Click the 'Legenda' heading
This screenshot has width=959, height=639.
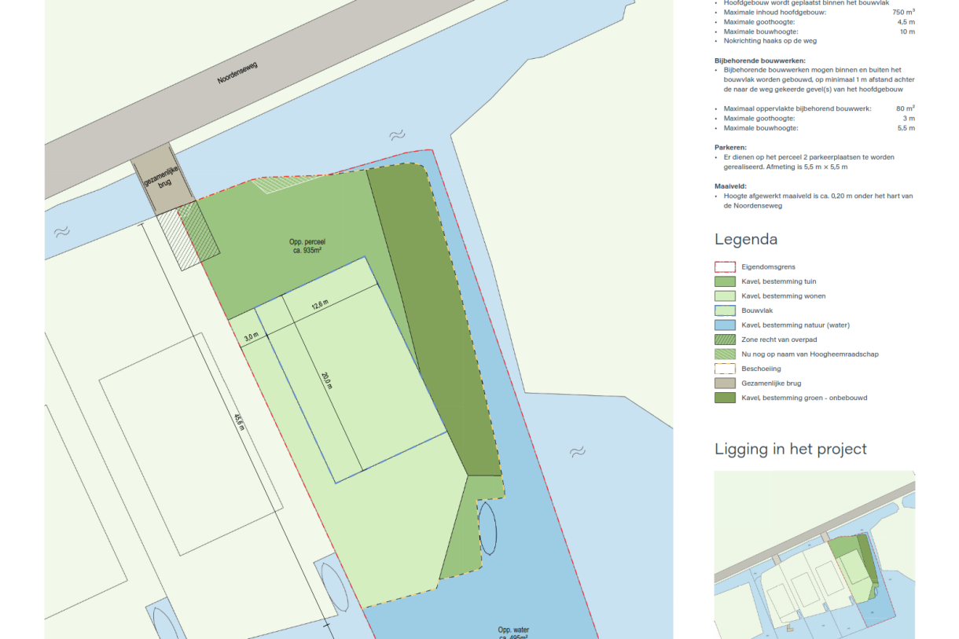tap(745, 239)
